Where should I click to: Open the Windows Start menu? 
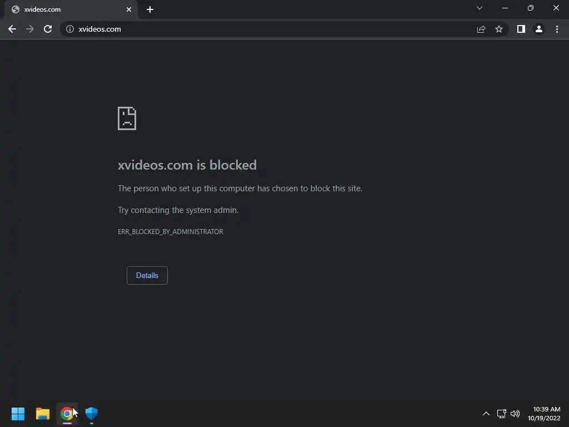pyautogui.click(x=18, y=414)
